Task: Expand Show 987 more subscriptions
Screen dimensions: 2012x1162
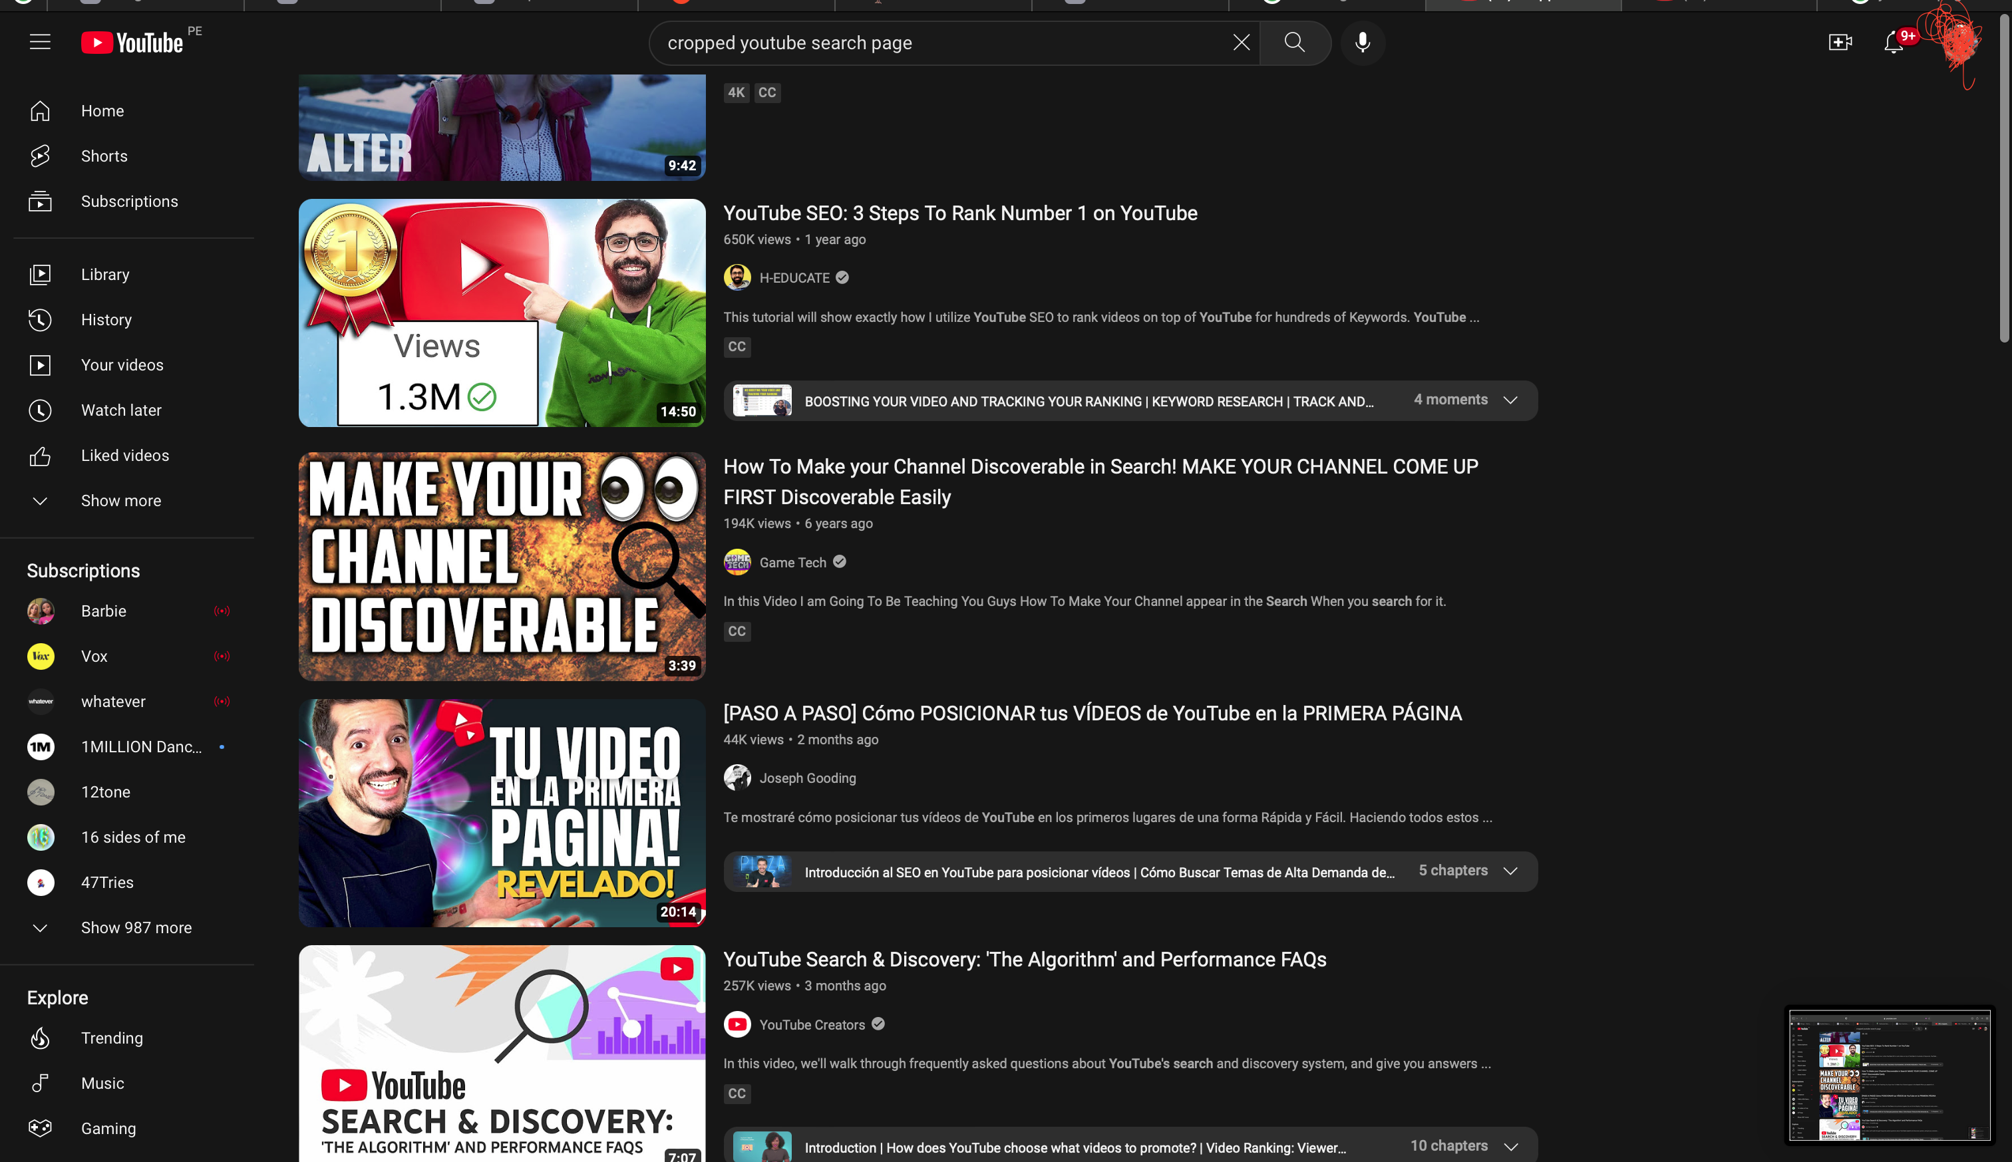Action: [136, 928]
